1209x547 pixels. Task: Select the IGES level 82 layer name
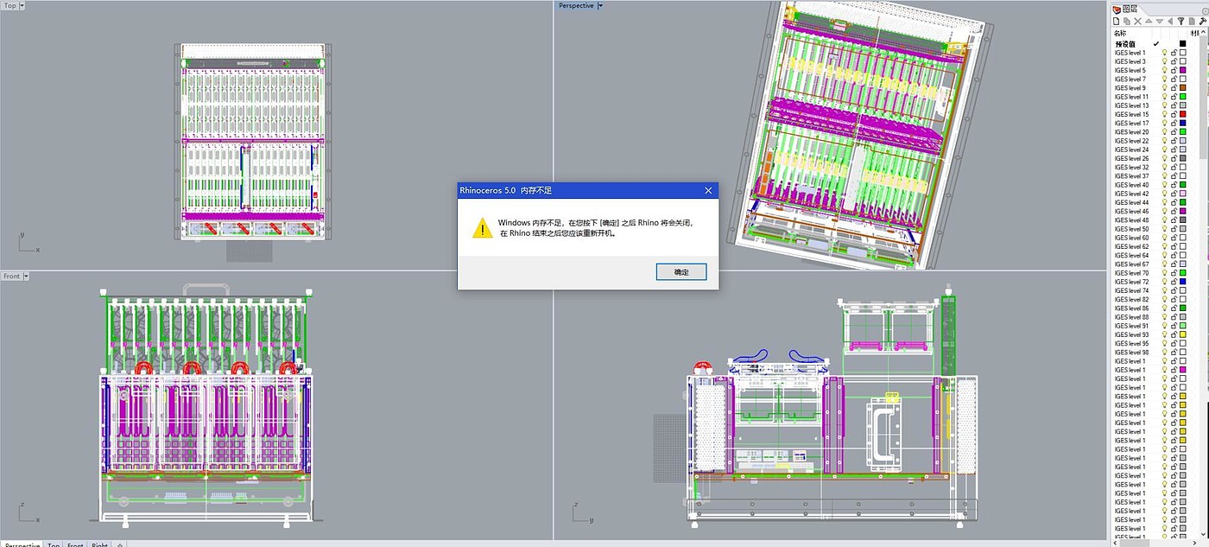[1132, 299]
